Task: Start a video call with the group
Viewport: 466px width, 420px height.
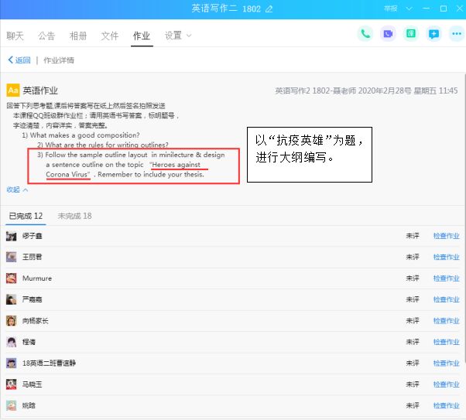Action: [x=388, y=34]
